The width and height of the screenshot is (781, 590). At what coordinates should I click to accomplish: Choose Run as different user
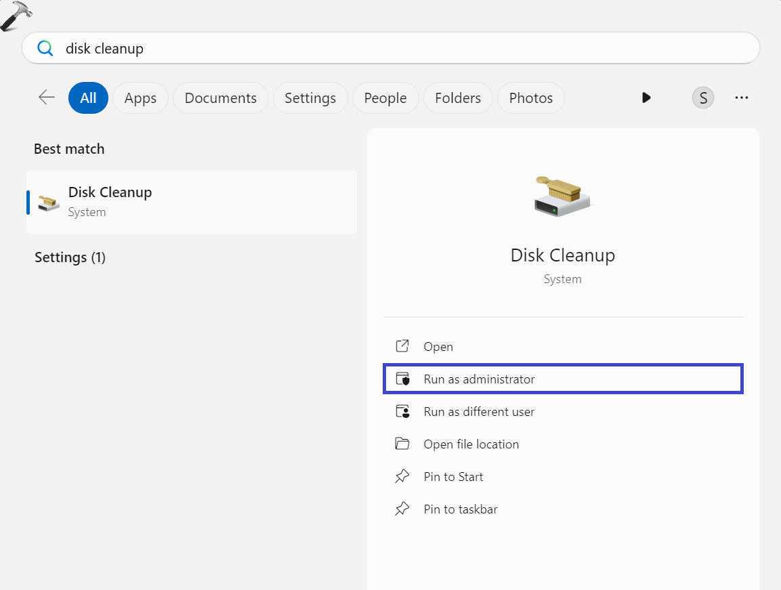coord(479,412)
